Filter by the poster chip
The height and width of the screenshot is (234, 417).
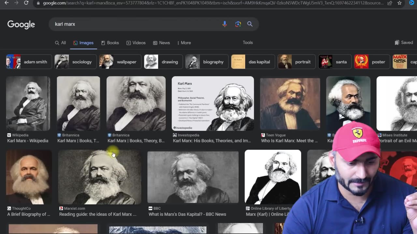click(372, 62)
